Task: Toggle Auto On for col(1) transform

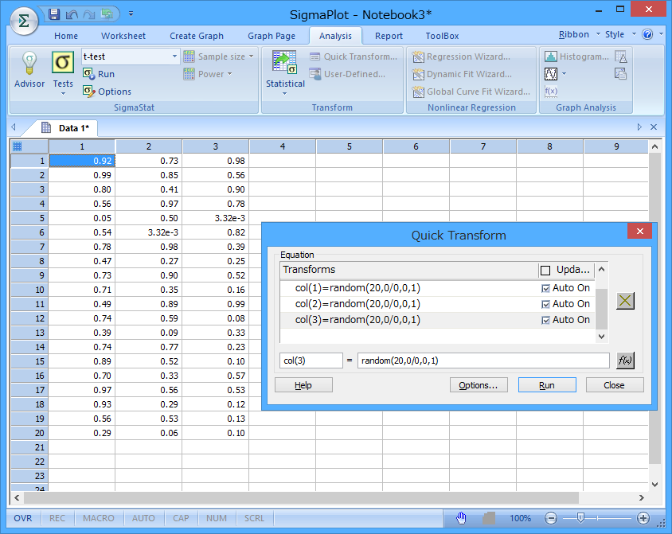Action: pyautogui.click(x=545, y=289)
